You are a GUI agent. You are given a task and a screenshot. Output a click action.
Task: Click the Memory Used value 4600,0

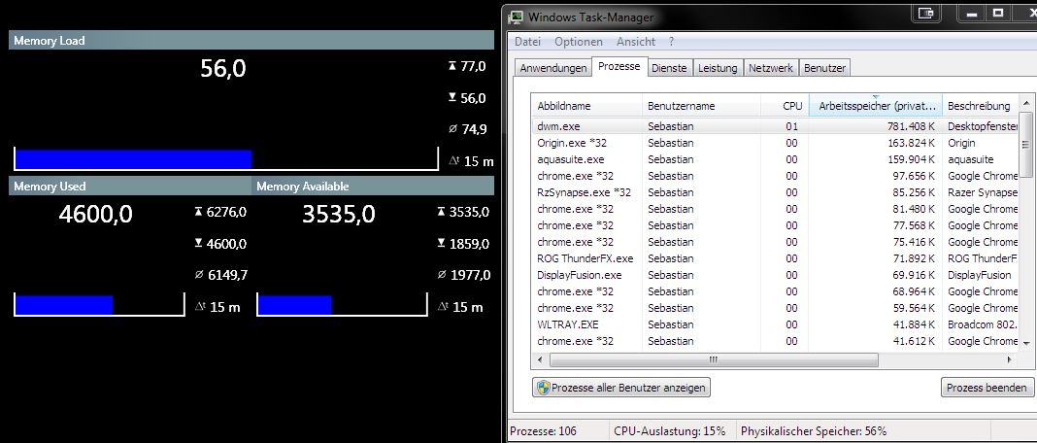point(96,214)
